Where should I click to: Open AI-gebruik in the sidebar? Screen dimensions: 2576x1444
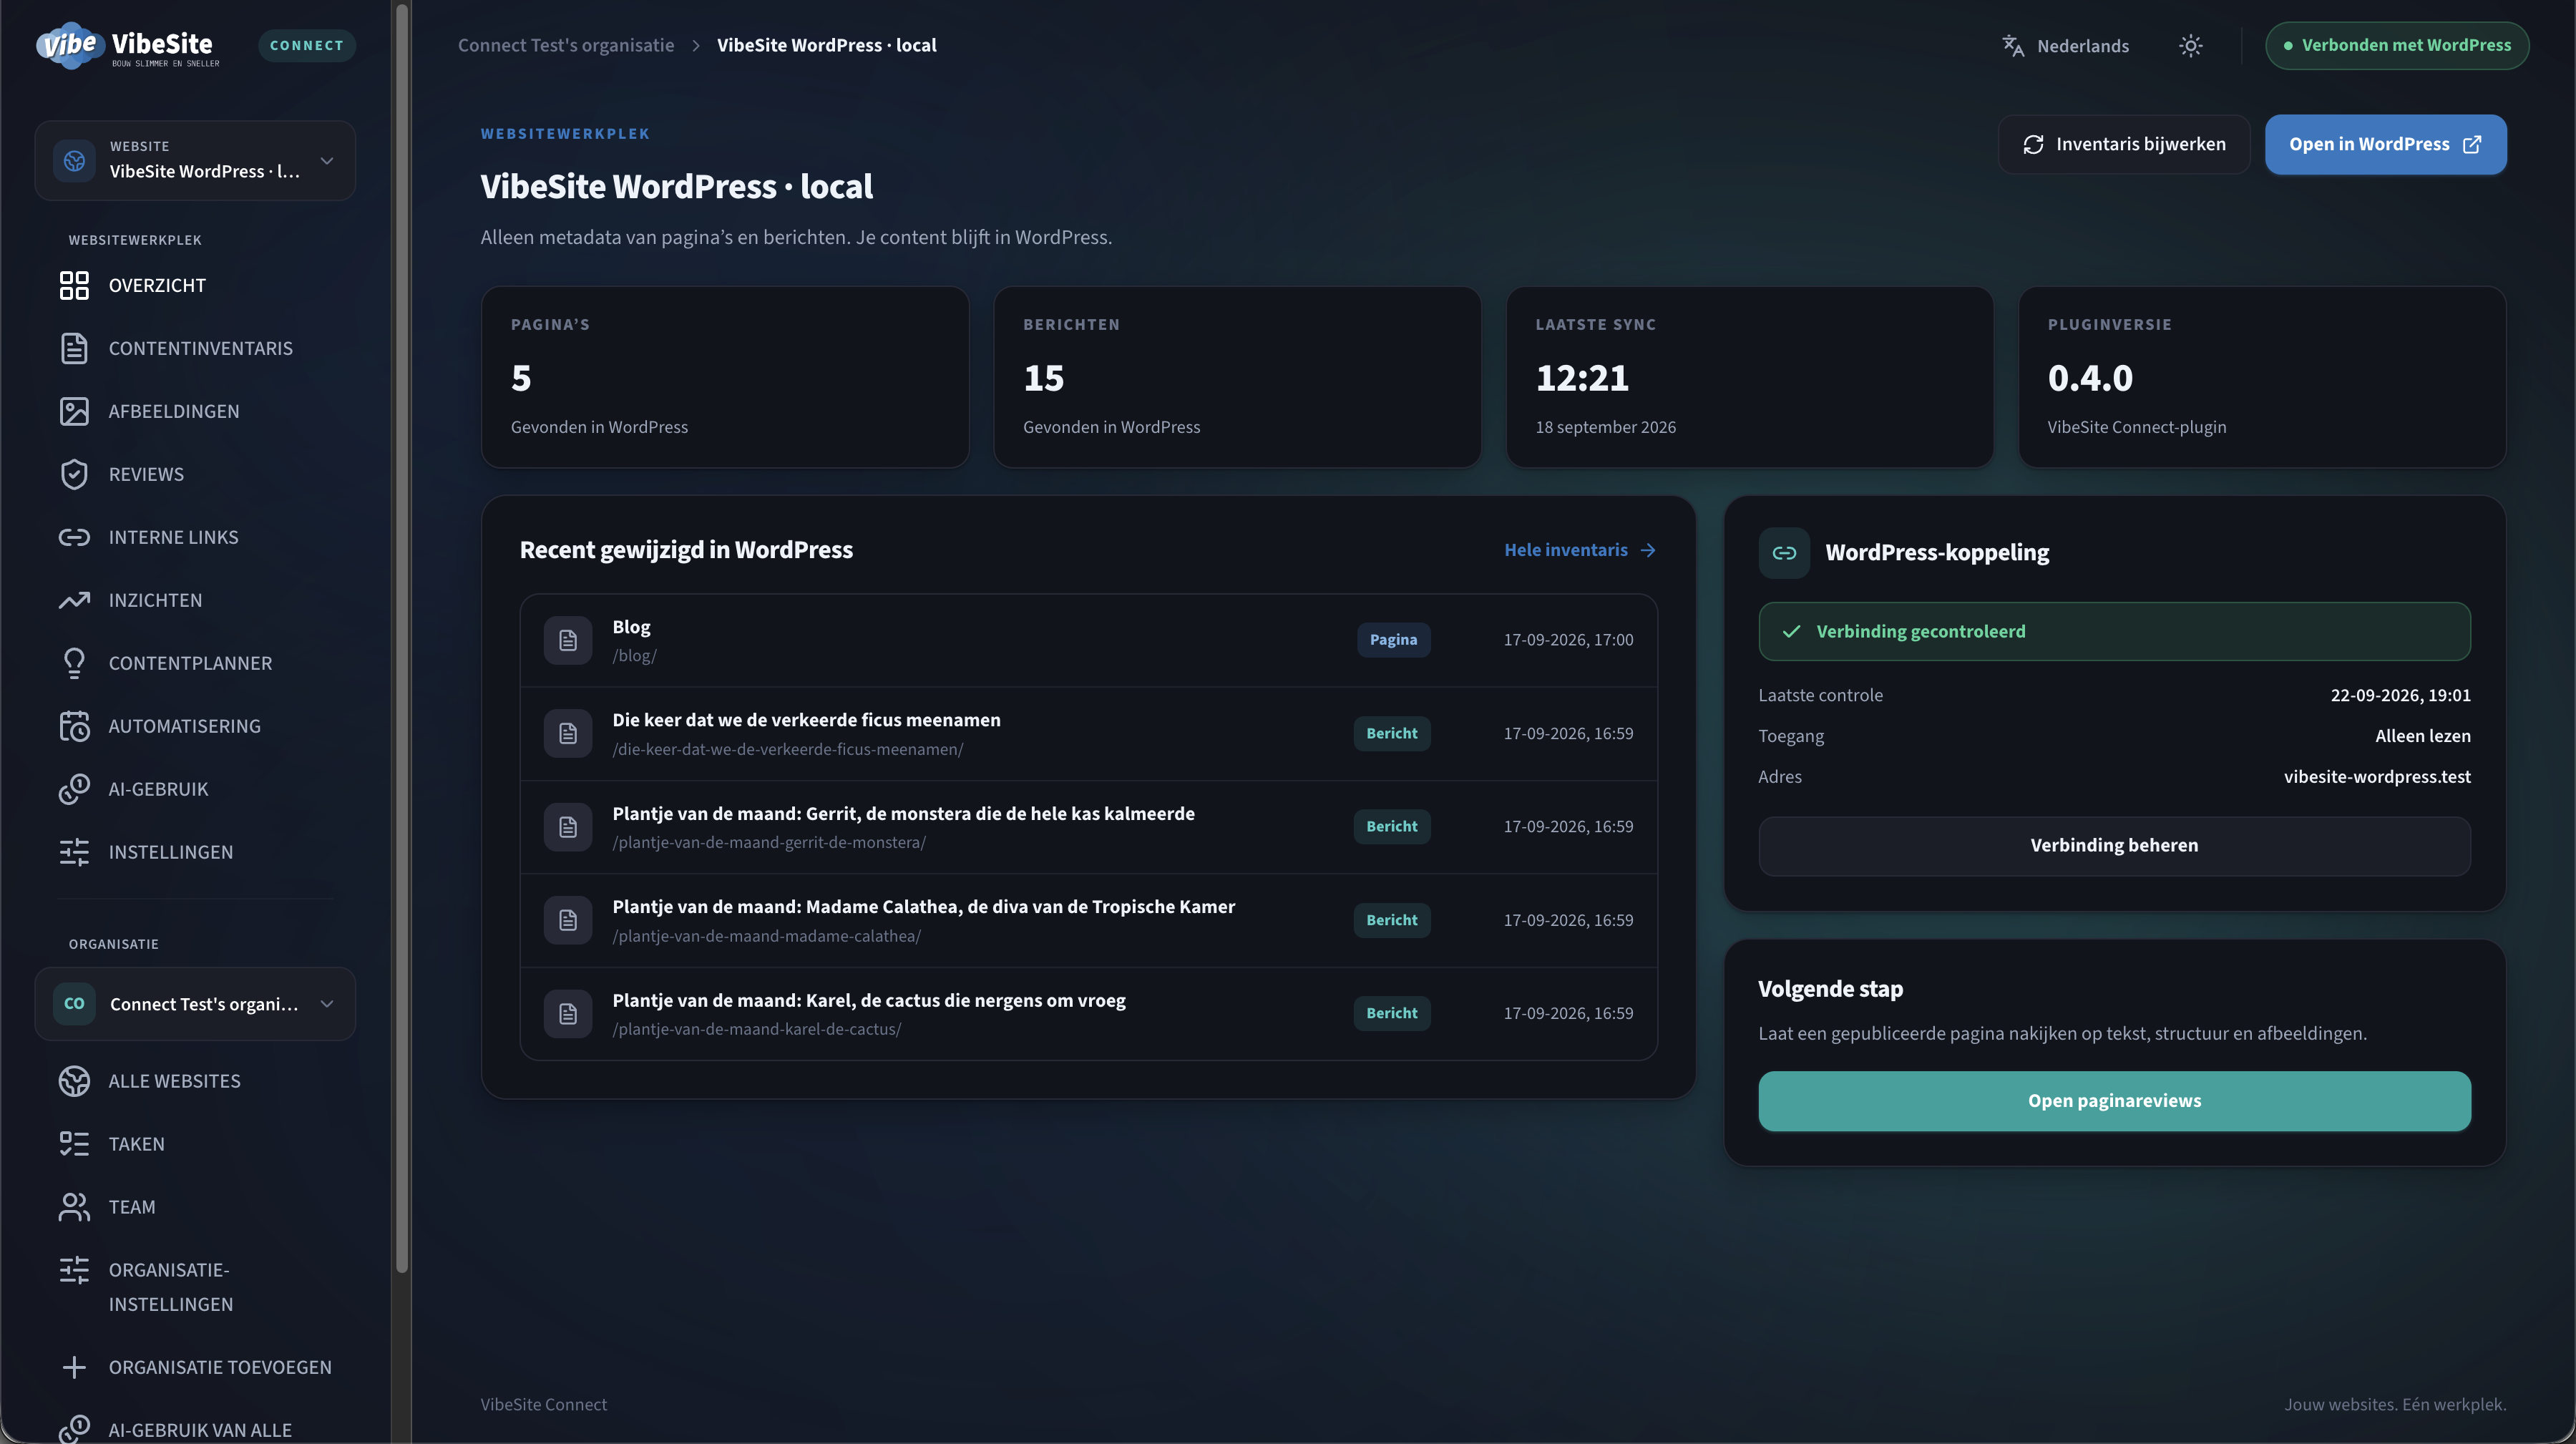point(195,789)
